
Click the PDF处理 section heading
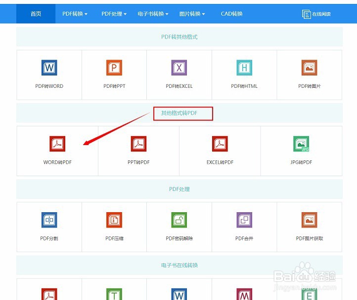point(179,189)
